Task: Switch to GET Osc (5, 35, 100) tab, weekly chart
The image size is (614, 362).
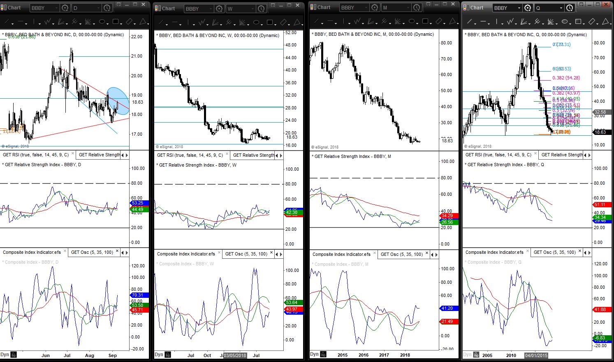Action: click(246, 254)
